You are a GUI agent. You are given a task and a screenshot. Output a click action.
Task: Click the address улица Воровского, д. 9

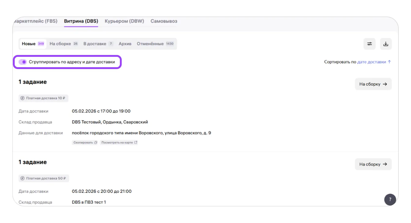coord(141,133)
